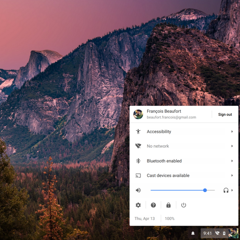Image resolution: width=240 pixels, height=240 pixels.
Task: Expand the No network row arrow
Action: click(232, 146)
